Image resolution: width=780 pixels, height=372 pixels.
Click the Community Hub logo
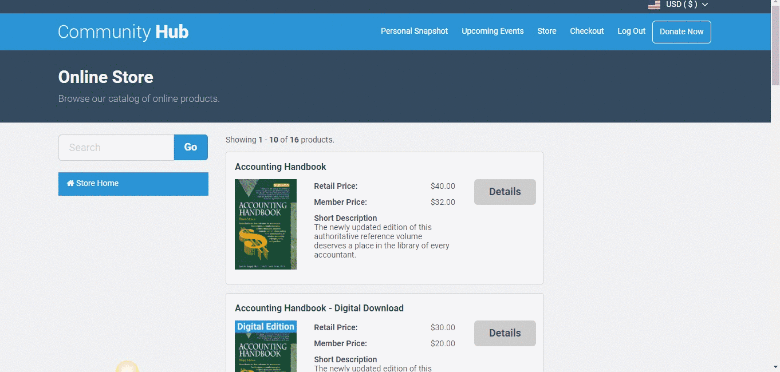[123, 31]
